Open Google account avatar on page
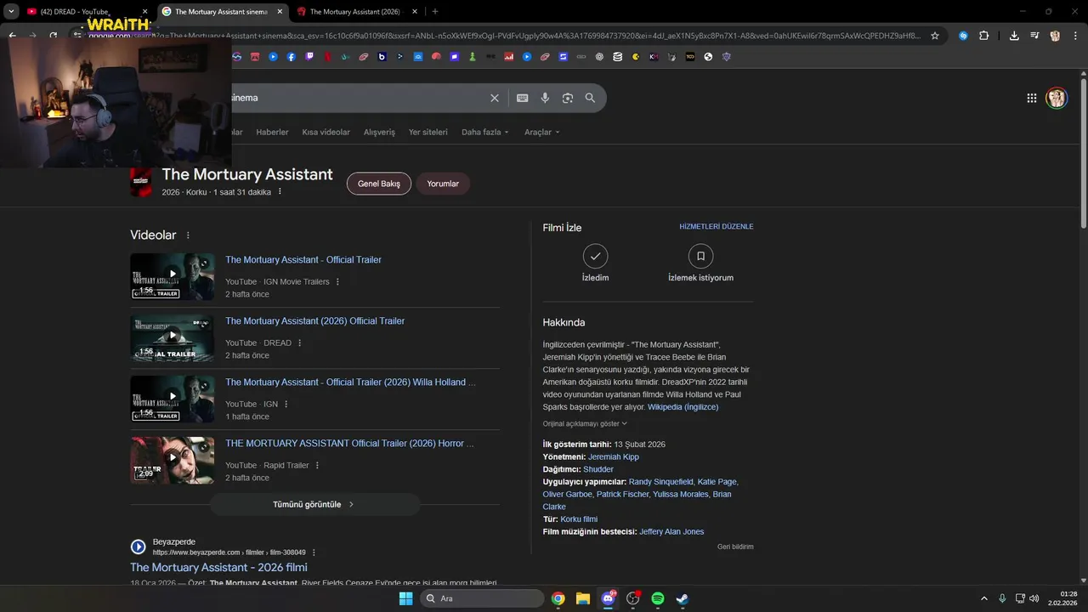This screenshot has width=1088, height=612. [1057, 98]
